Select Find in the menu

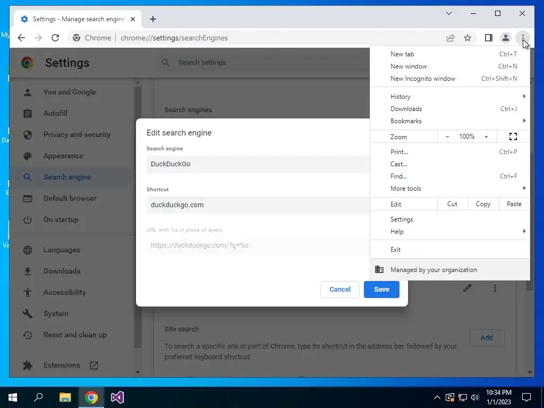[x=450, y=176]
